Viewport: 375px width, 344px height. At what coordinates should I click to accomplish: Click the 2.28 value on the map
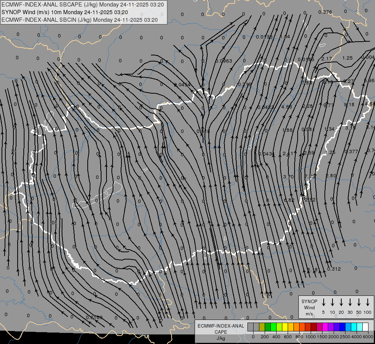307,106
